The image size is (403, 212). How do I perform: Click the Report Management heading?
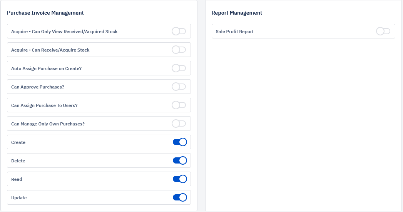237,13
